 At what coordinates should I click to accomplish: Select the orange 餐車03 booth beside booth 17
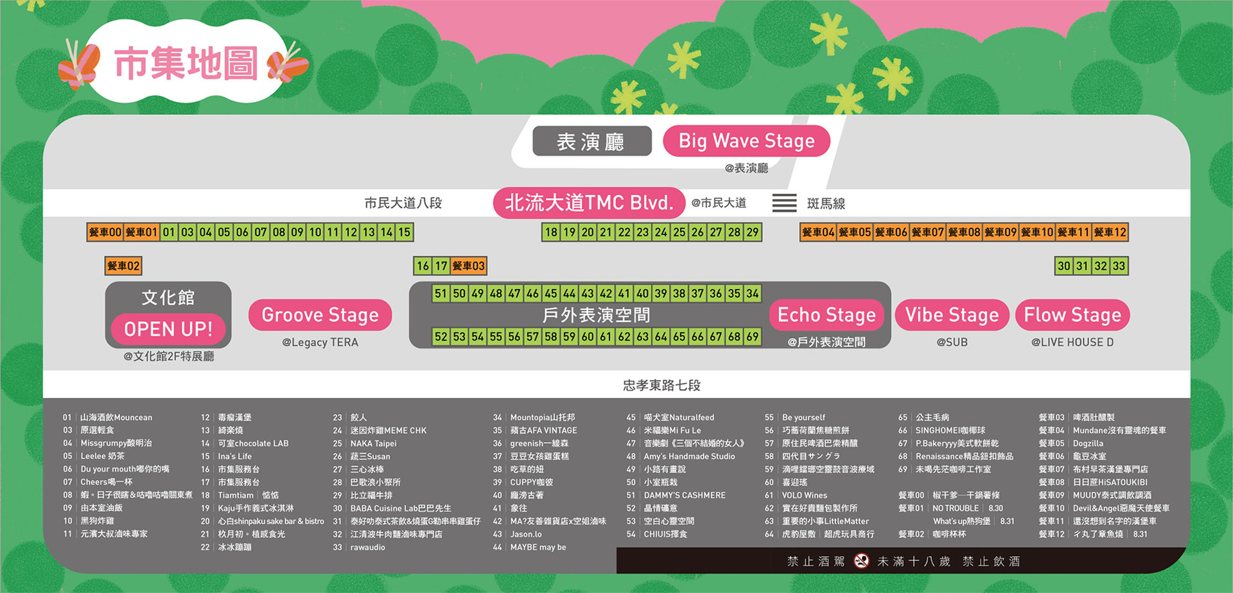tap(468, 266)
